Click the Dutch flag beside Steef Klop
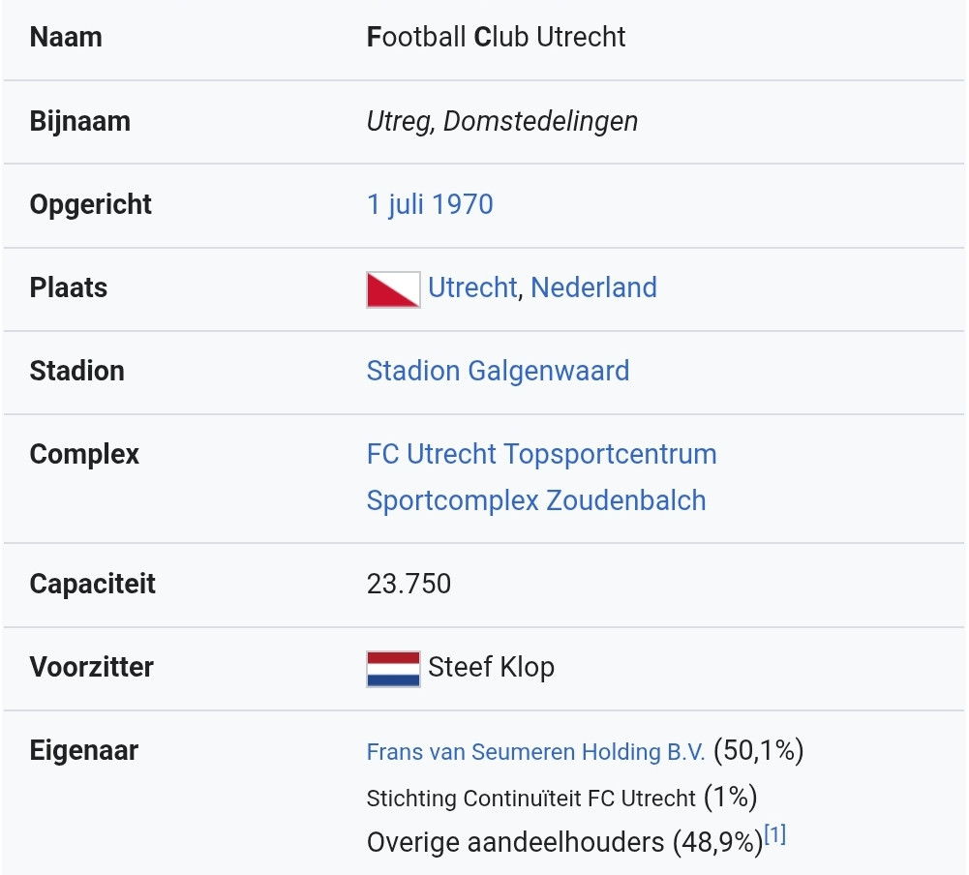 click(393, 669)
